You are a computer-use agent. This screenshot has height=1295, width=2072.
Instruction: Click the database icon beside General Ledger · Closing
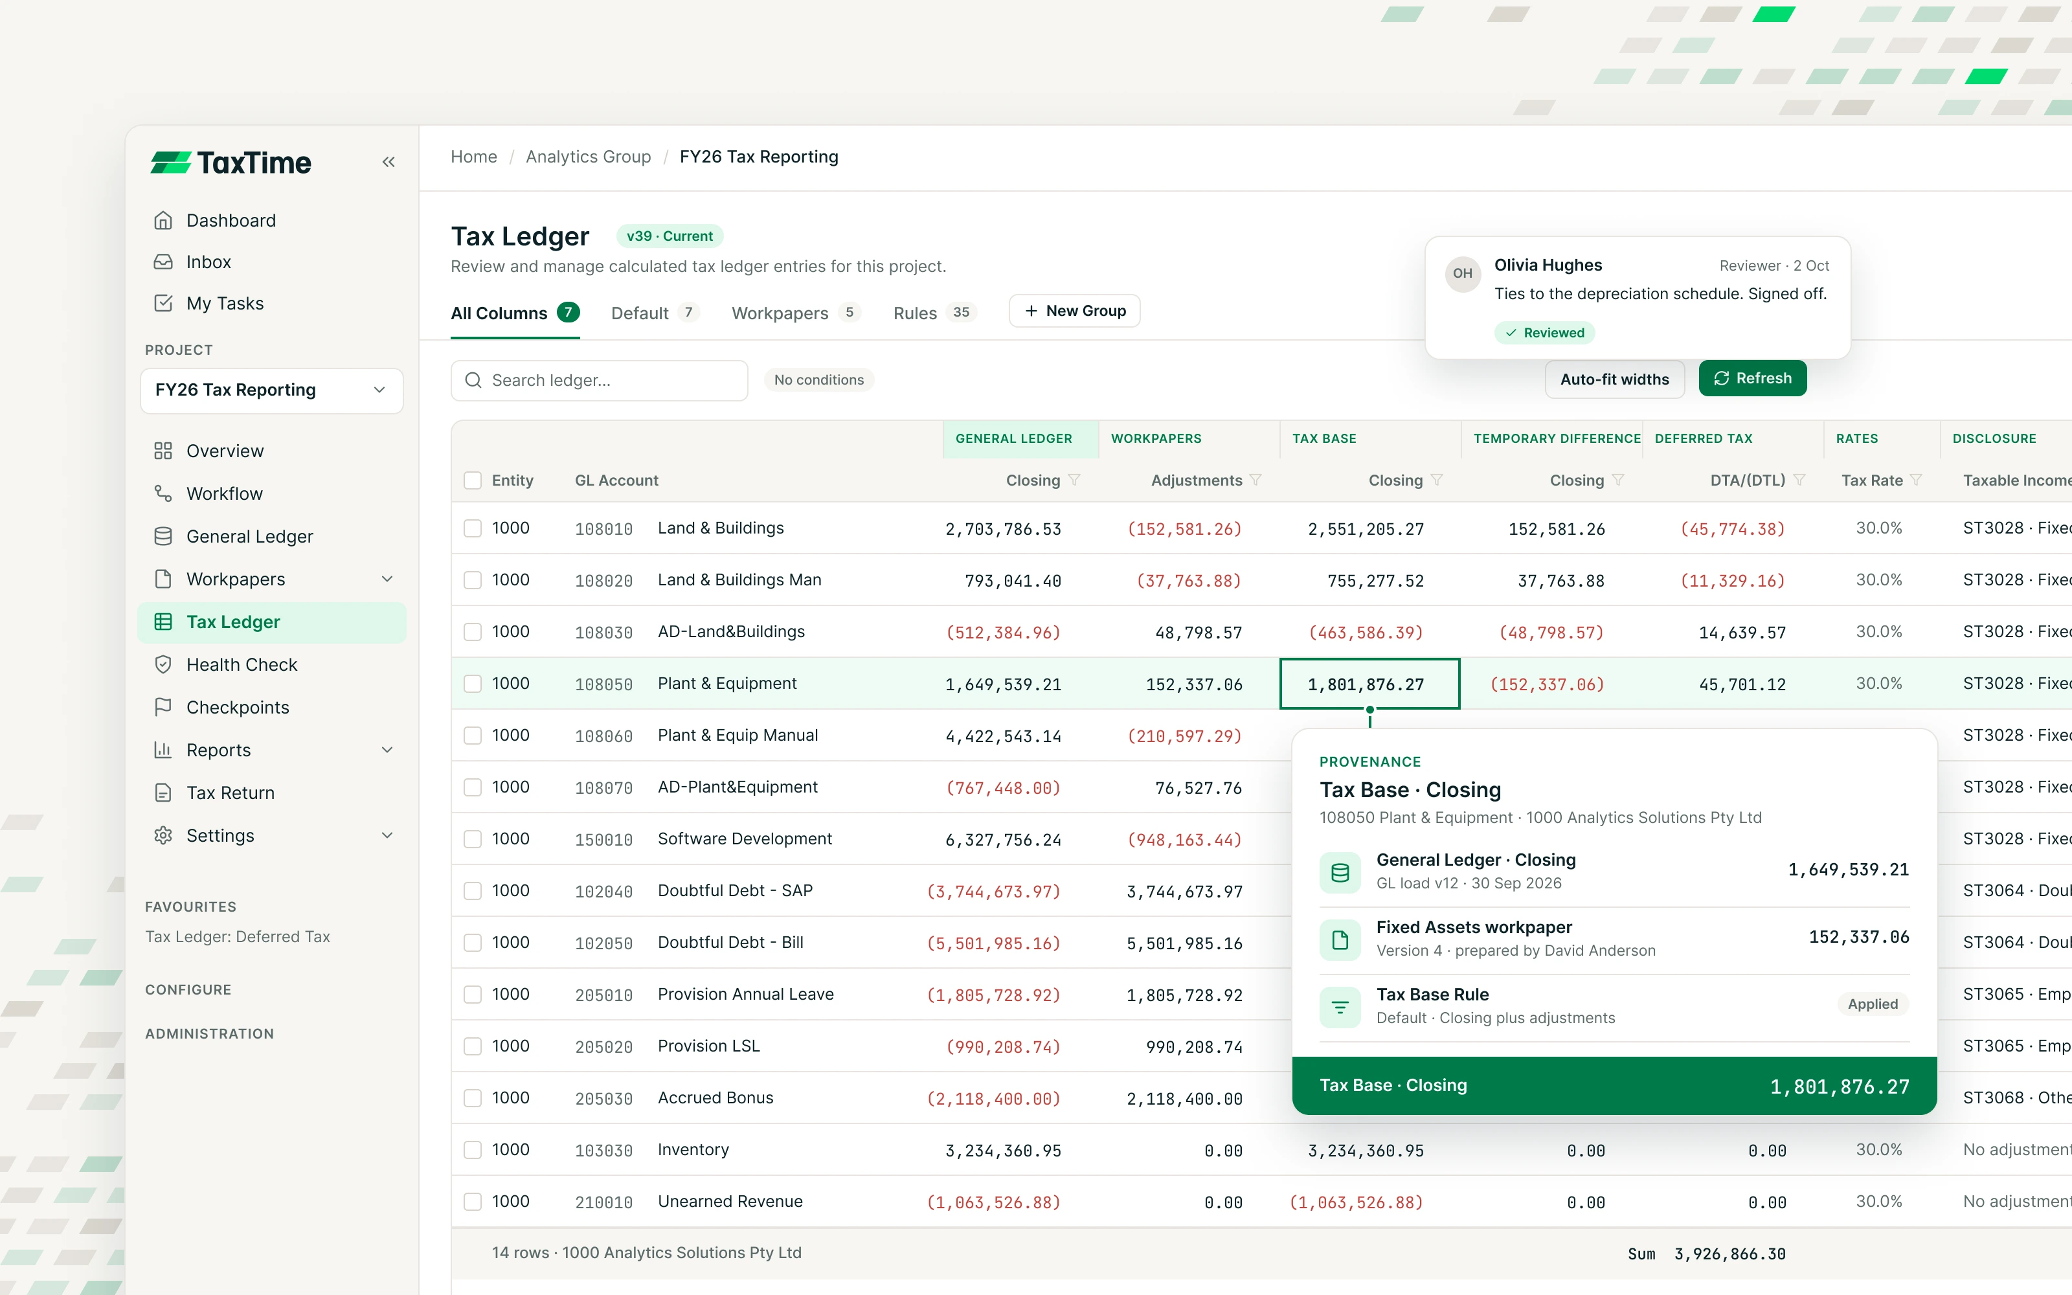[1340, 873]
